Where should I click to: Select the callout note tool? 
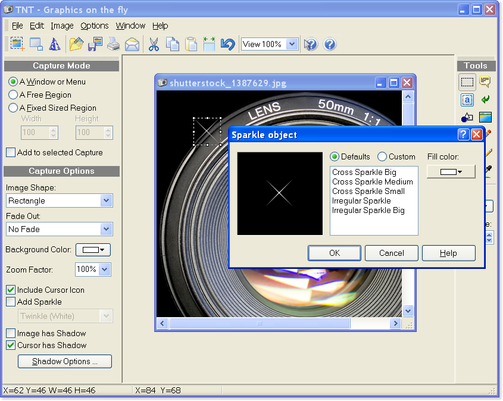pyautogui.click(x=485, y=82)
